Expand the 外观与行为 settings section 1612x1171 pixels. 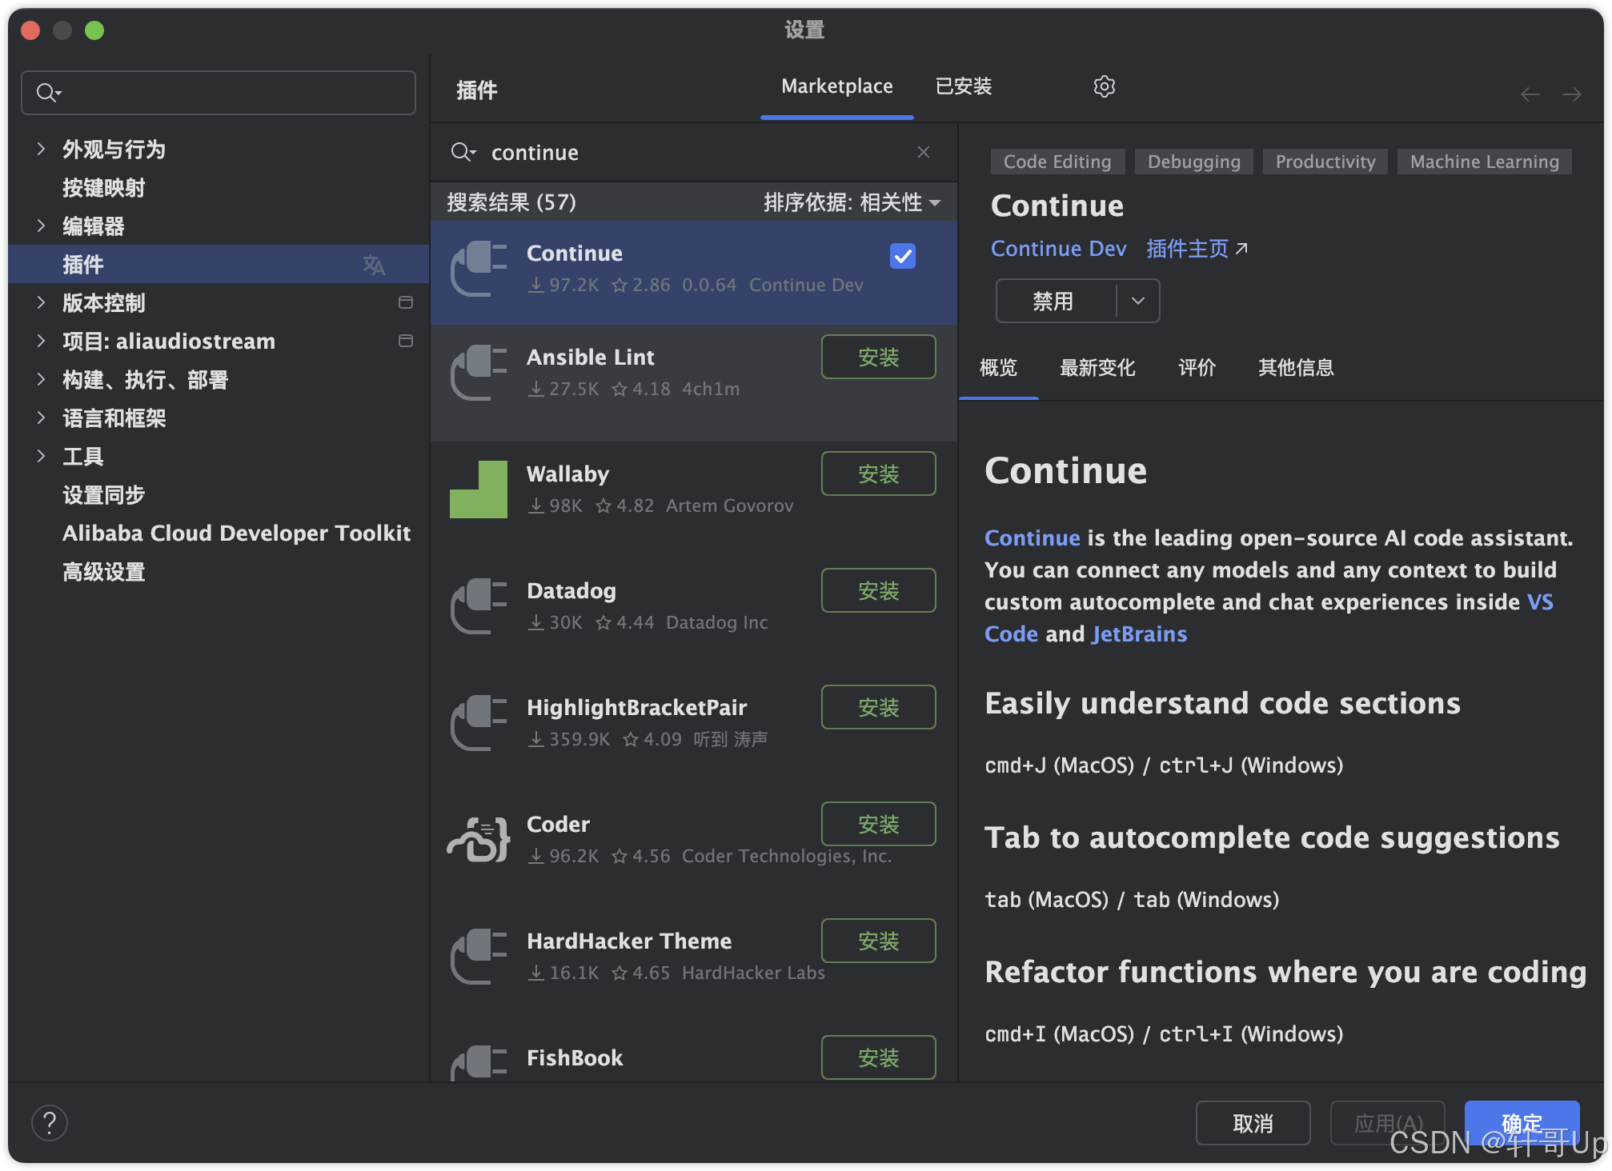click(x=41, y=149)
